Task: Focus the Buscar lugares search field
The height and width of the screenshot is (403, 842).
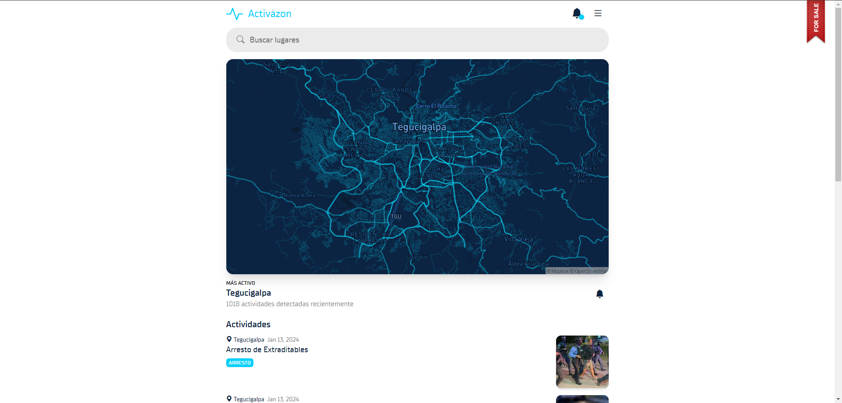Action: point(421,40)
